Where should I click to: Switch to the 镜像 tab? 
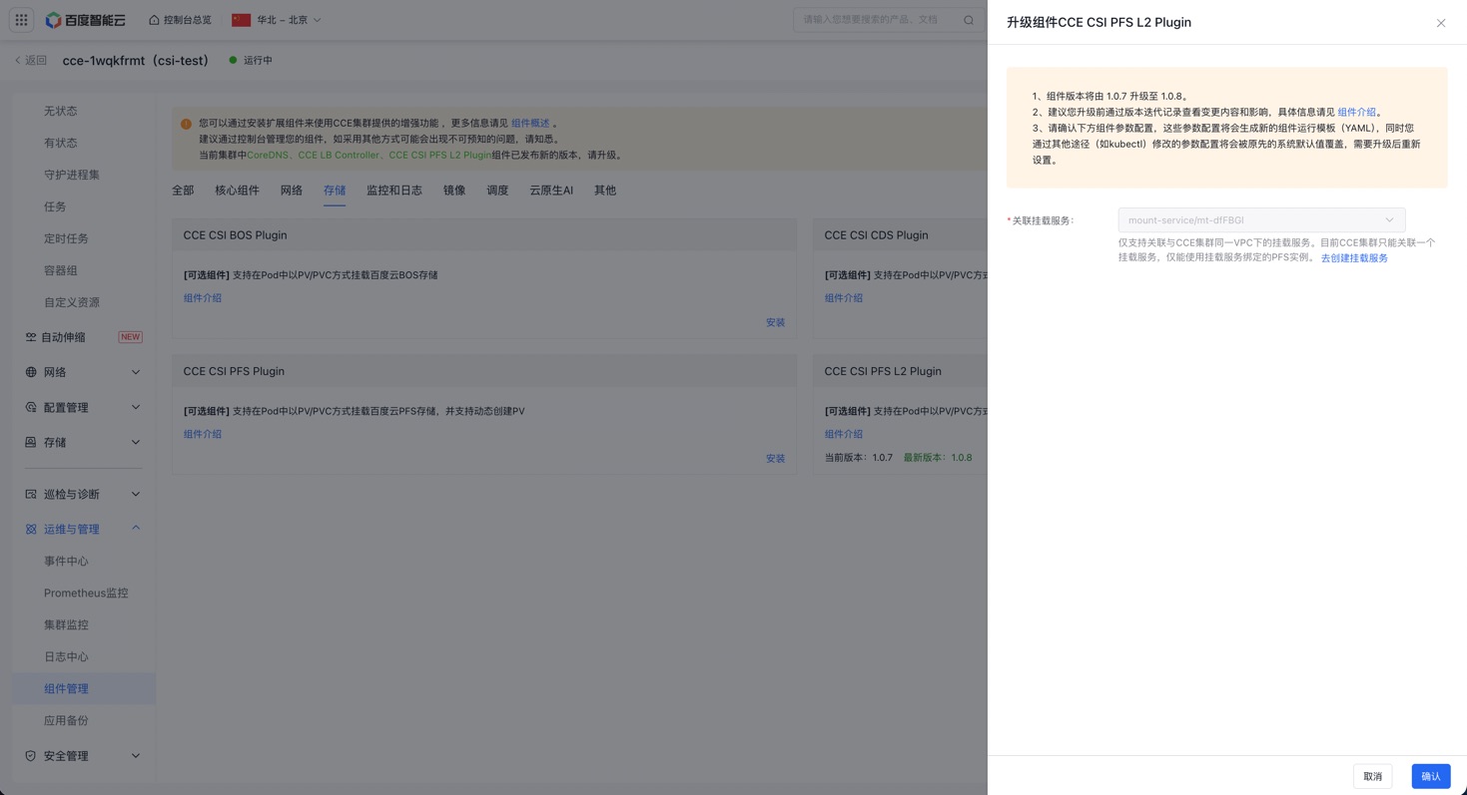click(454, 191)
